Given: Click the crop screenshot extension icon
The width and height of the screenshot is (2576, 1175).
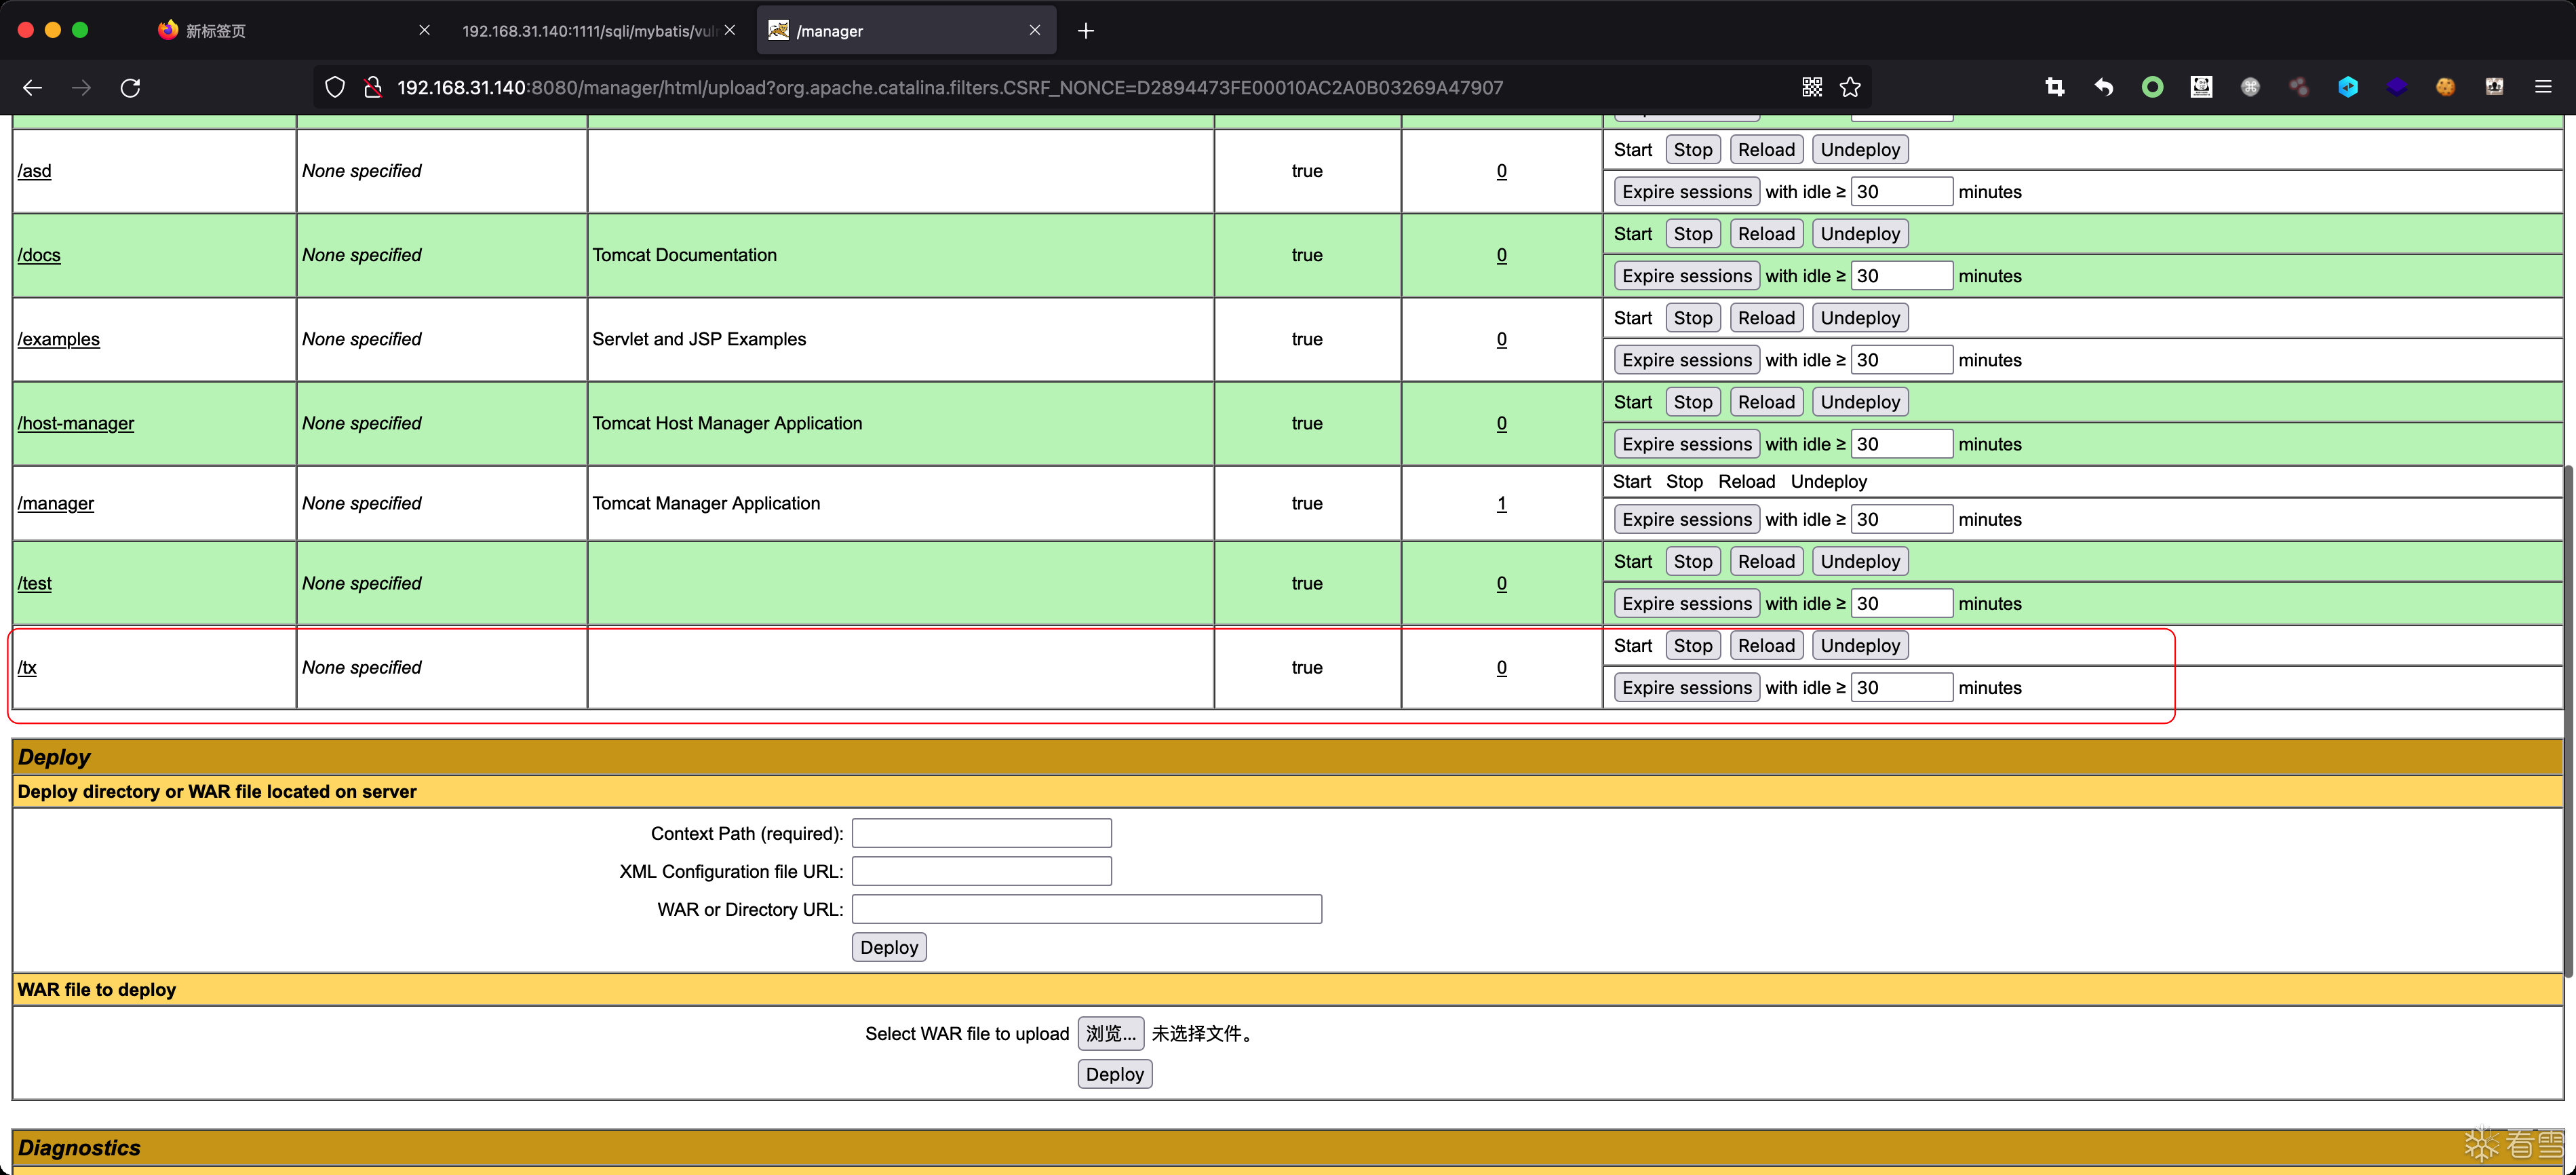Looking at the screenshot, I should coord(2054,87).
